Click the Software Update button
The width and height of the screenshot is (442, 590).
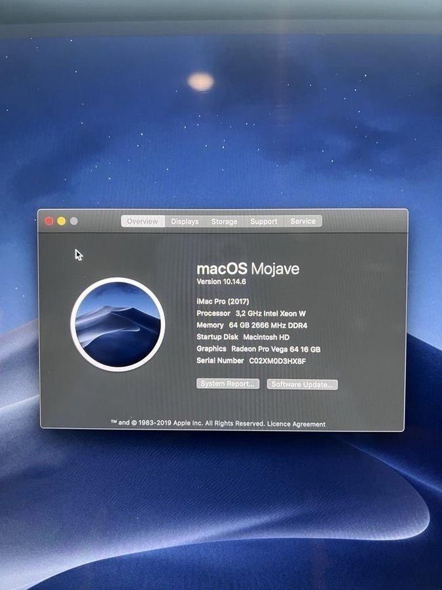click(302, 384)
